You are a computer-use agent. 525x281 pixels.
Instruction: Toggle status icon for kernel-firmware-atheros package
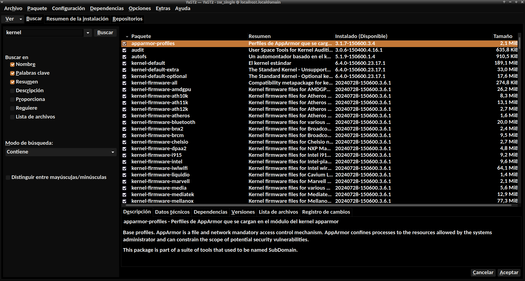coord(124,116)
